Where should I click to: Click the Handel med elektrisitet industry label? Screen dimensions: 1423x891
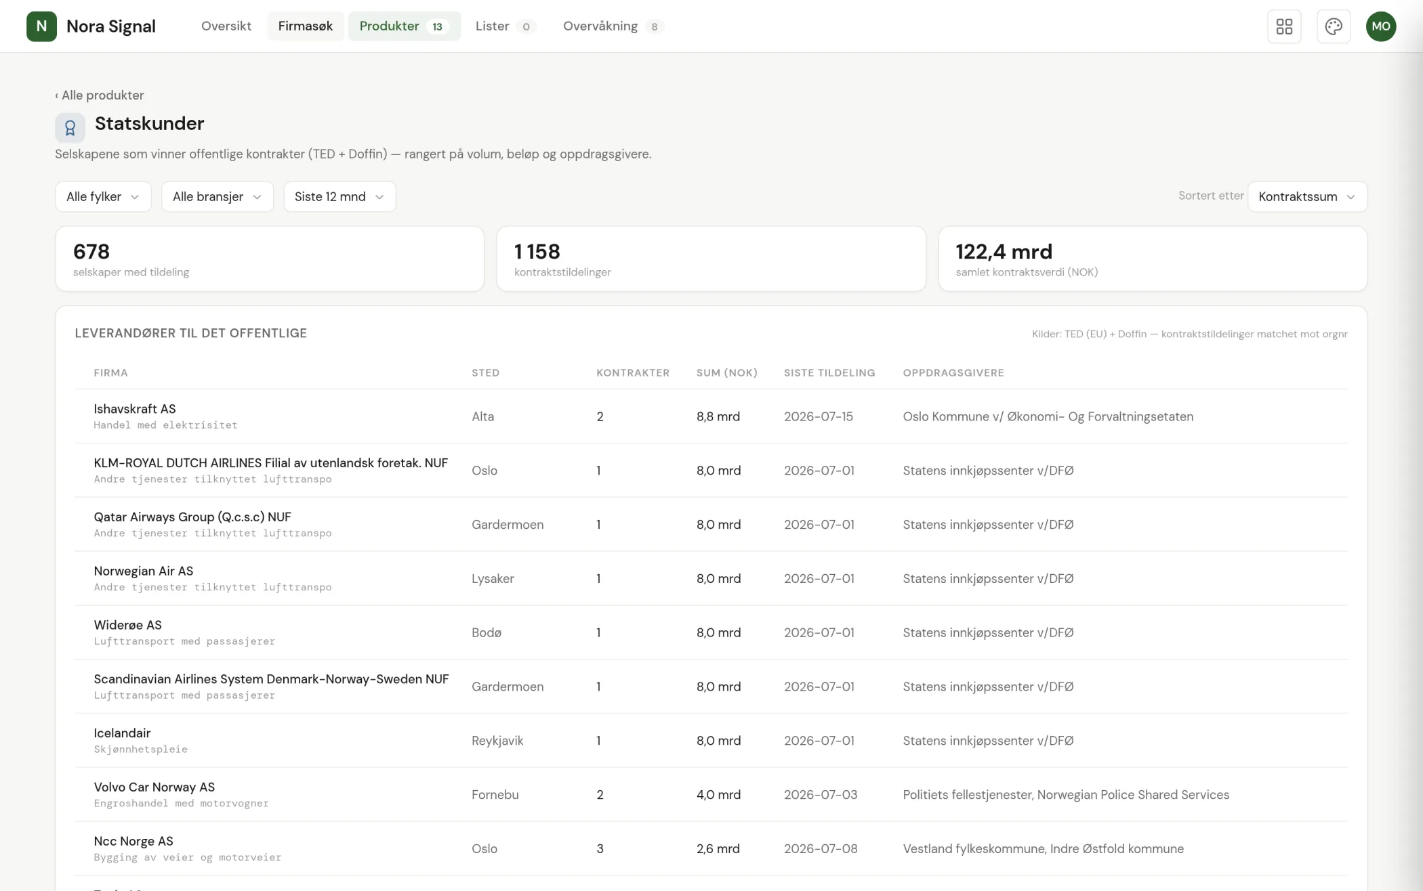(165, 425)
